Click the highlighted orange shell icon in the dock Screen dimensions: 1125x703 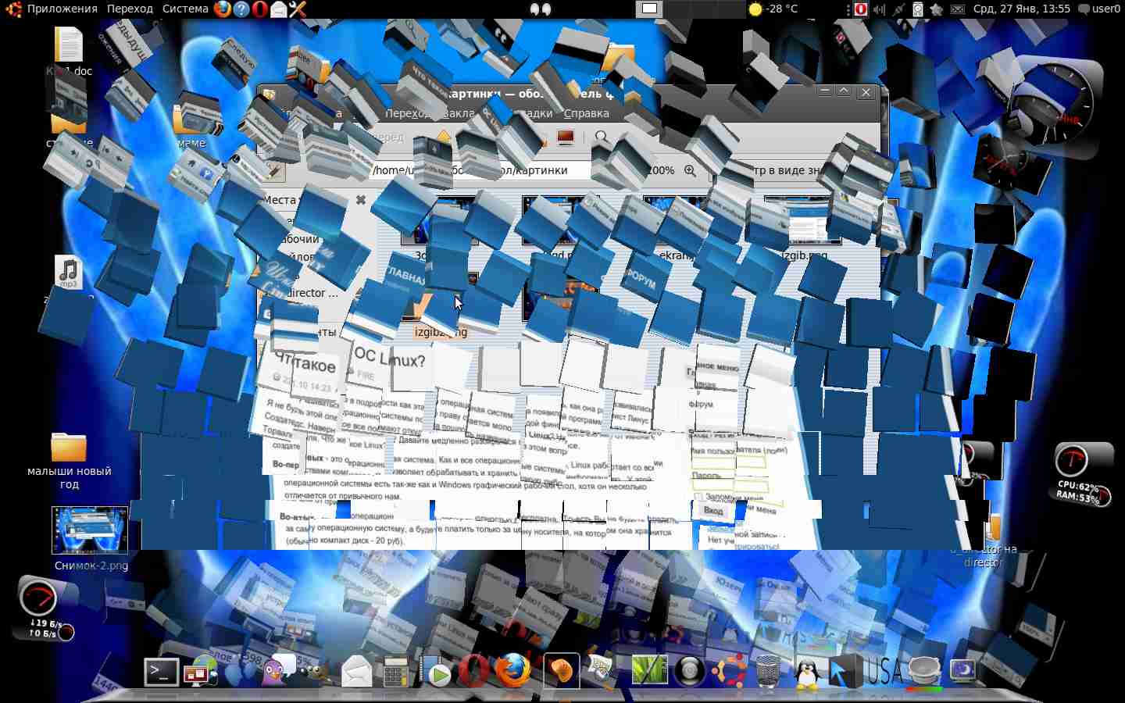click(561, 671)
